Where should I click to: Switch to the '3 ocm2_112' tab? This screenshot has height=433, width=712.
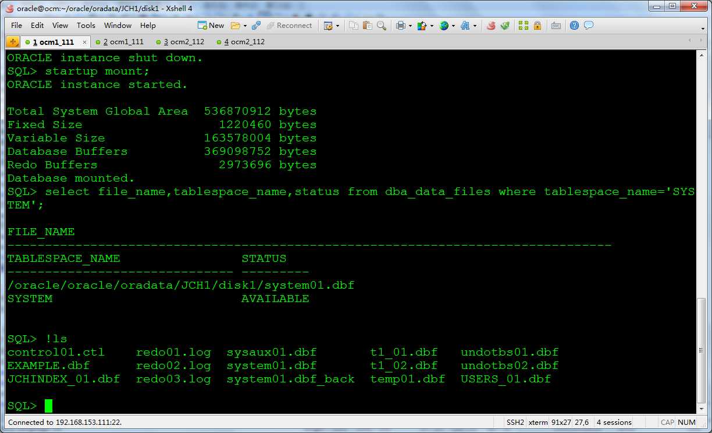pyautogui.click(x=180, y=42)
